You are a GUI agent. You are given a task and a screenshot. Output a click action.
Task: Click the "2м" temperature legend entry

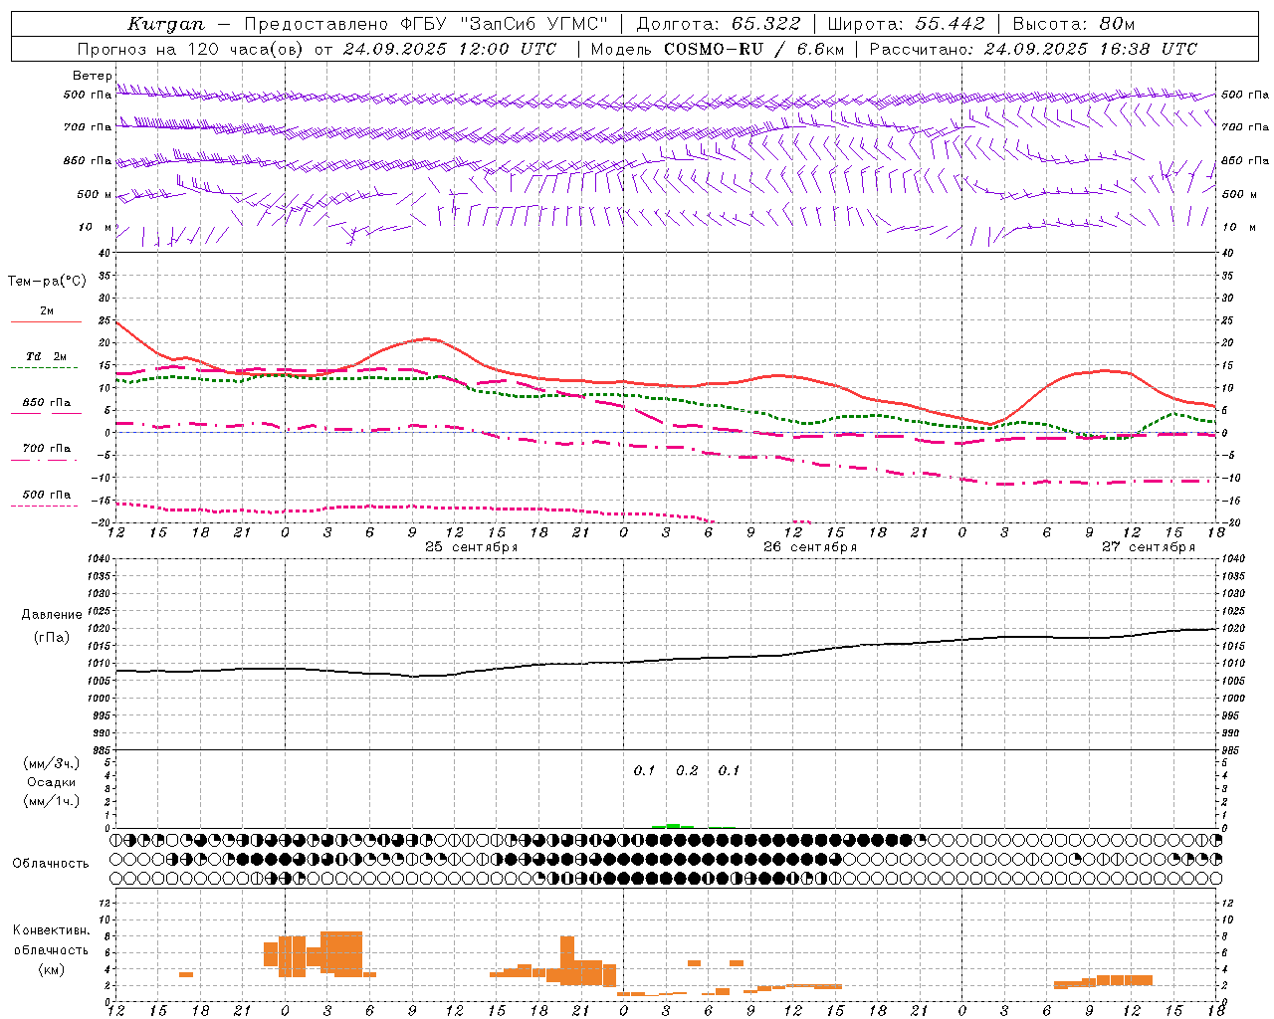point(47,310)
